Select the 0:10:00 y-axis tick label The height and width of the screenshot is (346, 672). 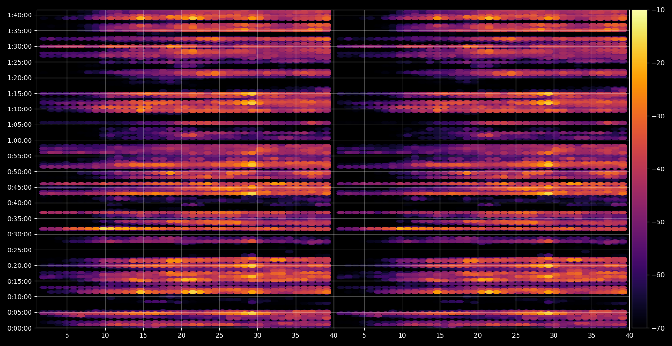pyautogui.click(x=20, y=297)
